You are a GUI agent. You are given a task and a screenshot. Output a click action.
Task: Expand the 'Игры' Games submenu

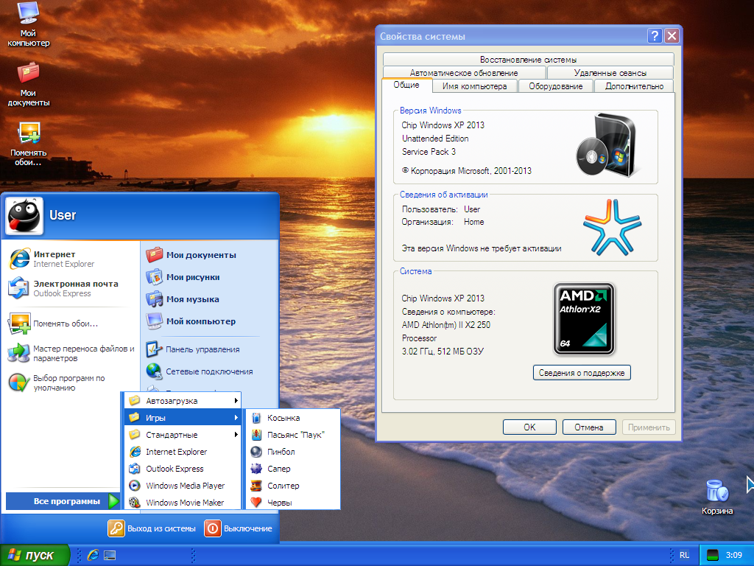tap(183, 418)
